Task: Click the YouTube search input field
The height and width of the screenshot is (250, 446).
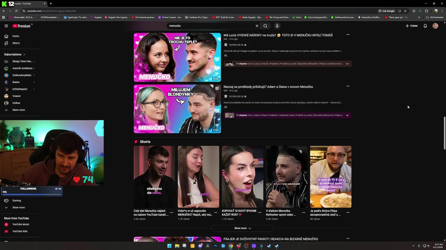Action: coord(211,26)
